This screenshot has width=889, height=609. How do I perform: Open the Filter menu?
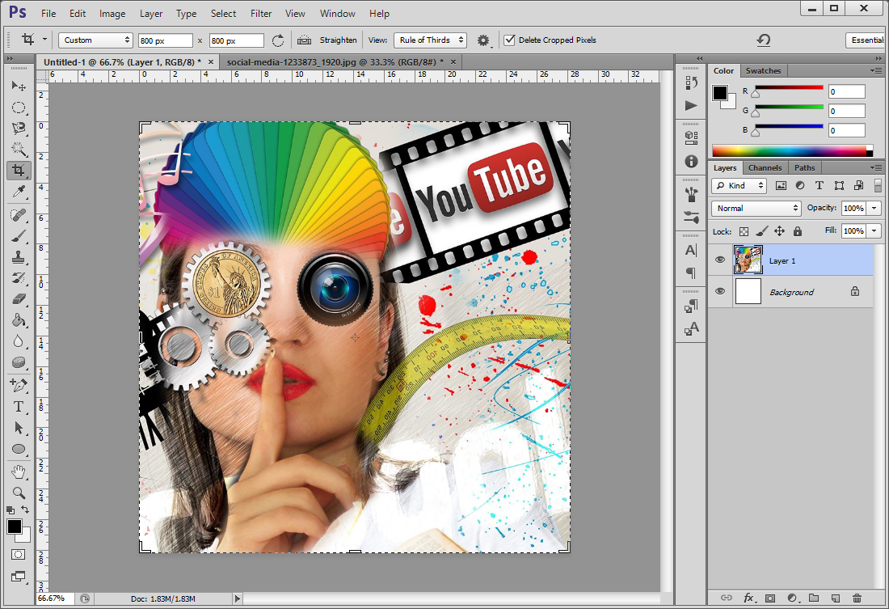point(261,14)
